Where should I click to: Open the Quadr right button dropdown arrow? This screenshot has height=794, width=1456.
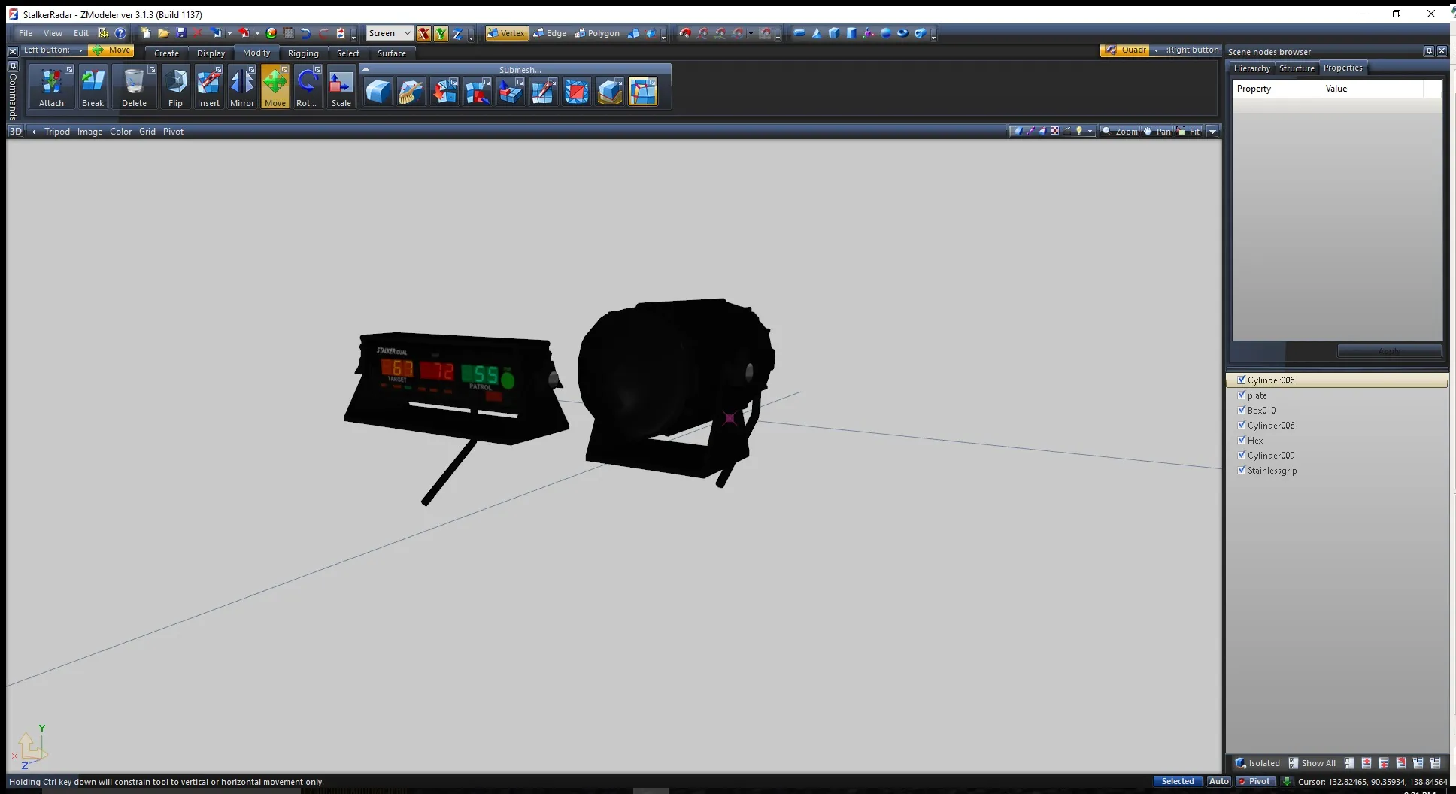(1156, 50)
